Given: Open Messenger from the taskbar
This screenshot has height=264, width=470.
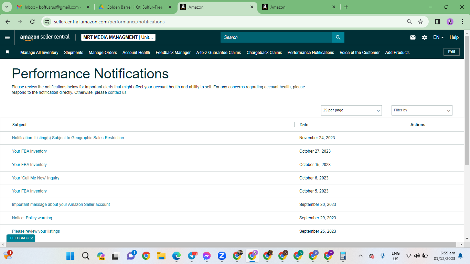Looking at the screenshot, I should pyautogui.click(x=207, y=256).
